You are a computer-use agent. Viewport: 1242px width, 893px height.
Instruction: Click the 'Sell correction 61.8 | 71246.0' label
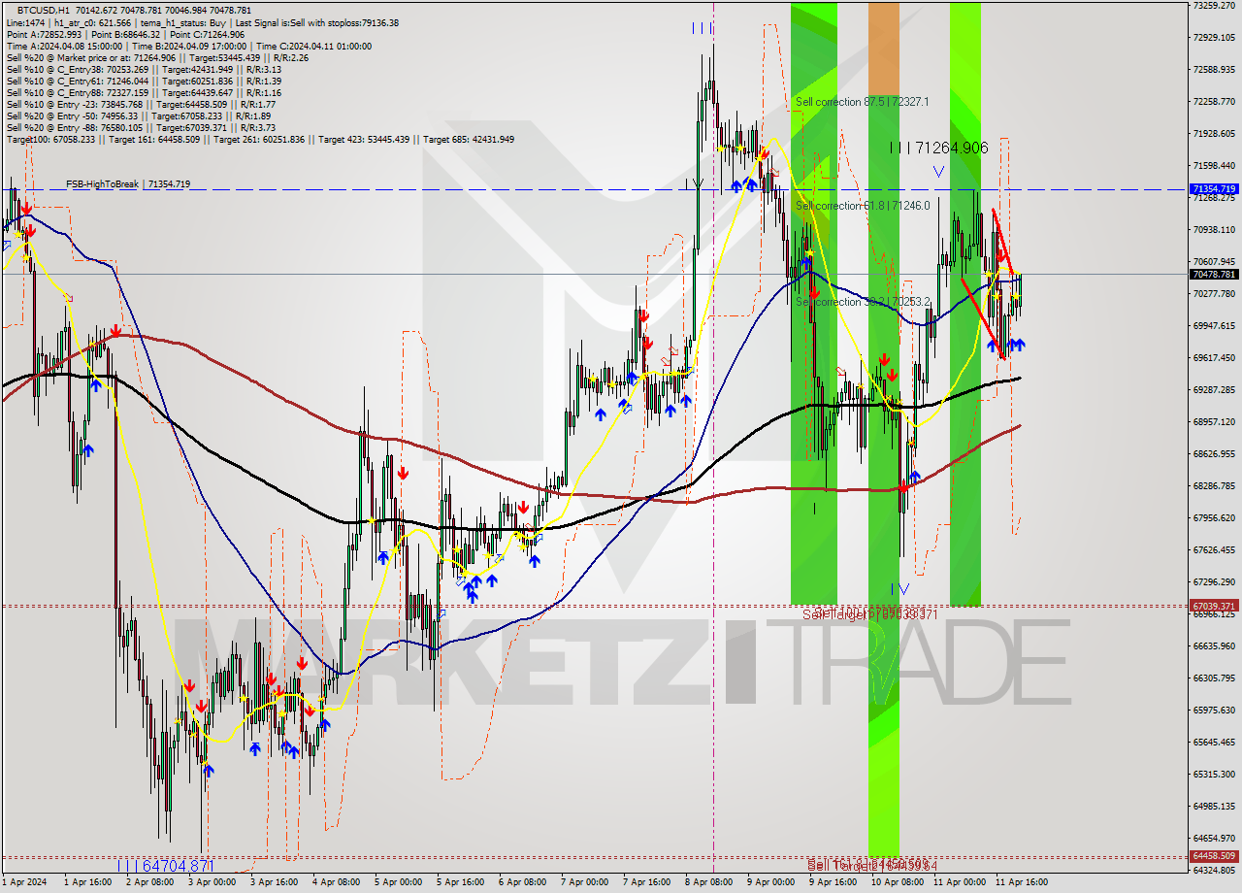click(862, 206)
